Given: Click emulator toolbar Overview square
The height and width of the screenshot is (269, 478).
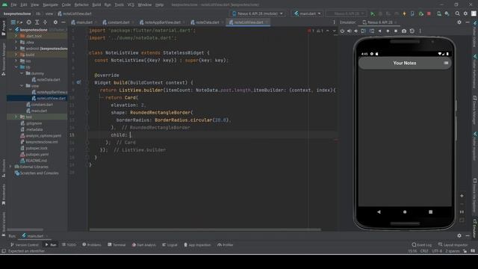Looking at the screenshot, I should [x=396, y=31].
